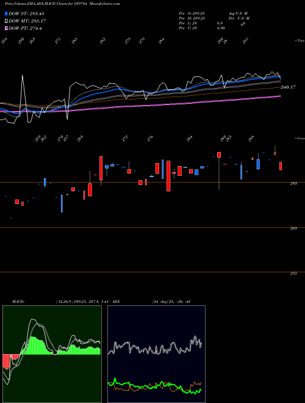This screenshot has height=403, width=305.
Task: Click the MACD (12,26,9) parameters text
Action: point(82,301)
